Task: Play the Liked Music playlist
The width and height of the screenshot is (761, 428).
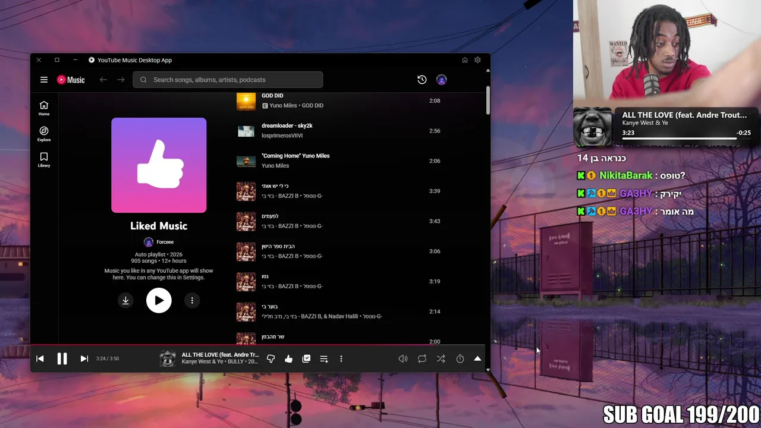Action: (159, 300)
